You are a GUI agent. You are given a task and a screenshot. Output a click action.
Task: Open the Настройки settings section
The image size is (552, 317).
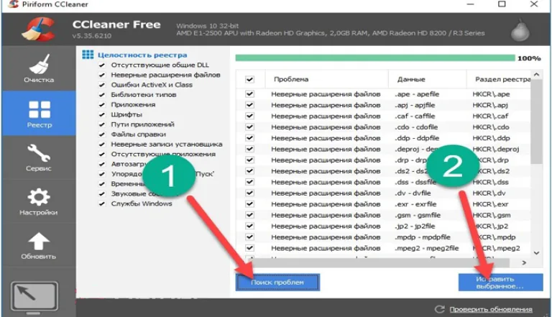[x=39, y=201]
